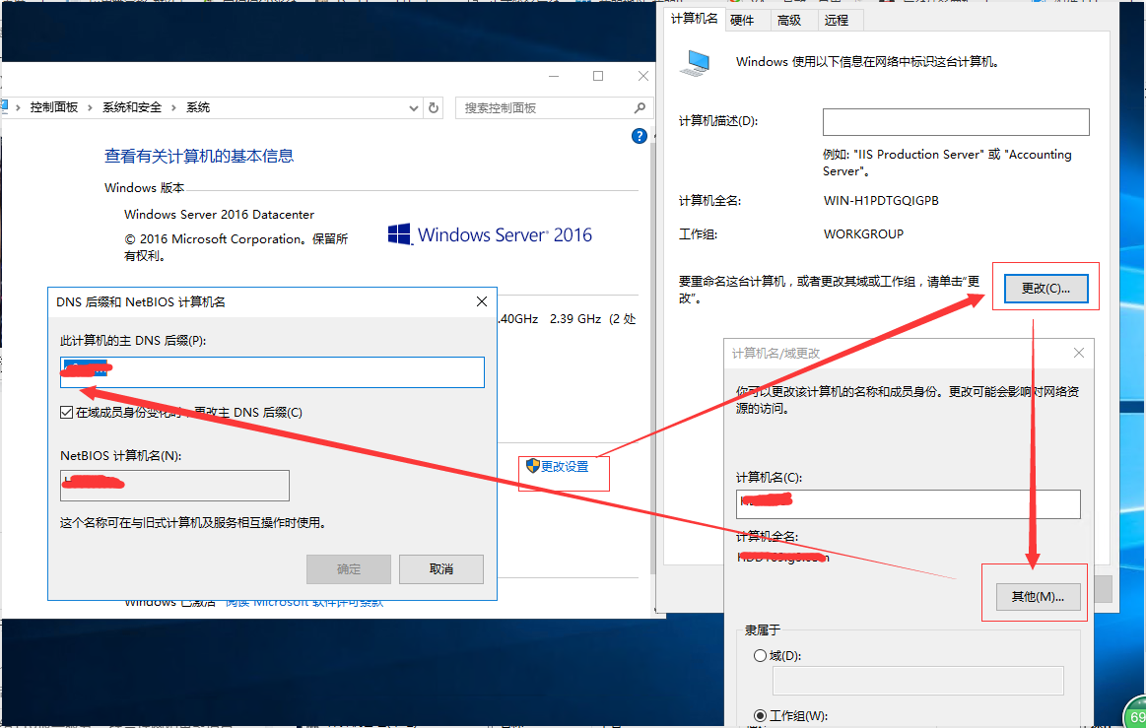Screen dimensions: 1146x728
Task: Click the help question mark icon
Action: click(x=639, y=136)
